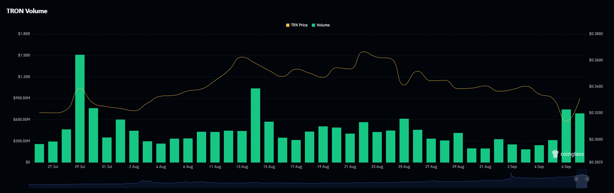Image resolution: width=614 pixels, height=193 pixels.
Task: Toggle the TRX Price legend label
Action: pos(299,25)
